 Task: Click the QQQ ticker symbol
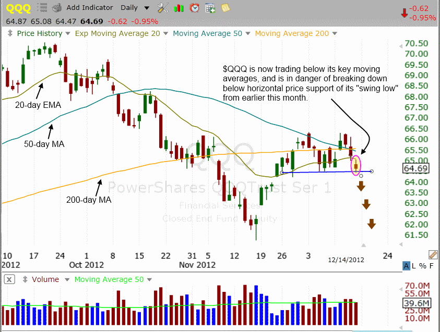click(18, 8)
